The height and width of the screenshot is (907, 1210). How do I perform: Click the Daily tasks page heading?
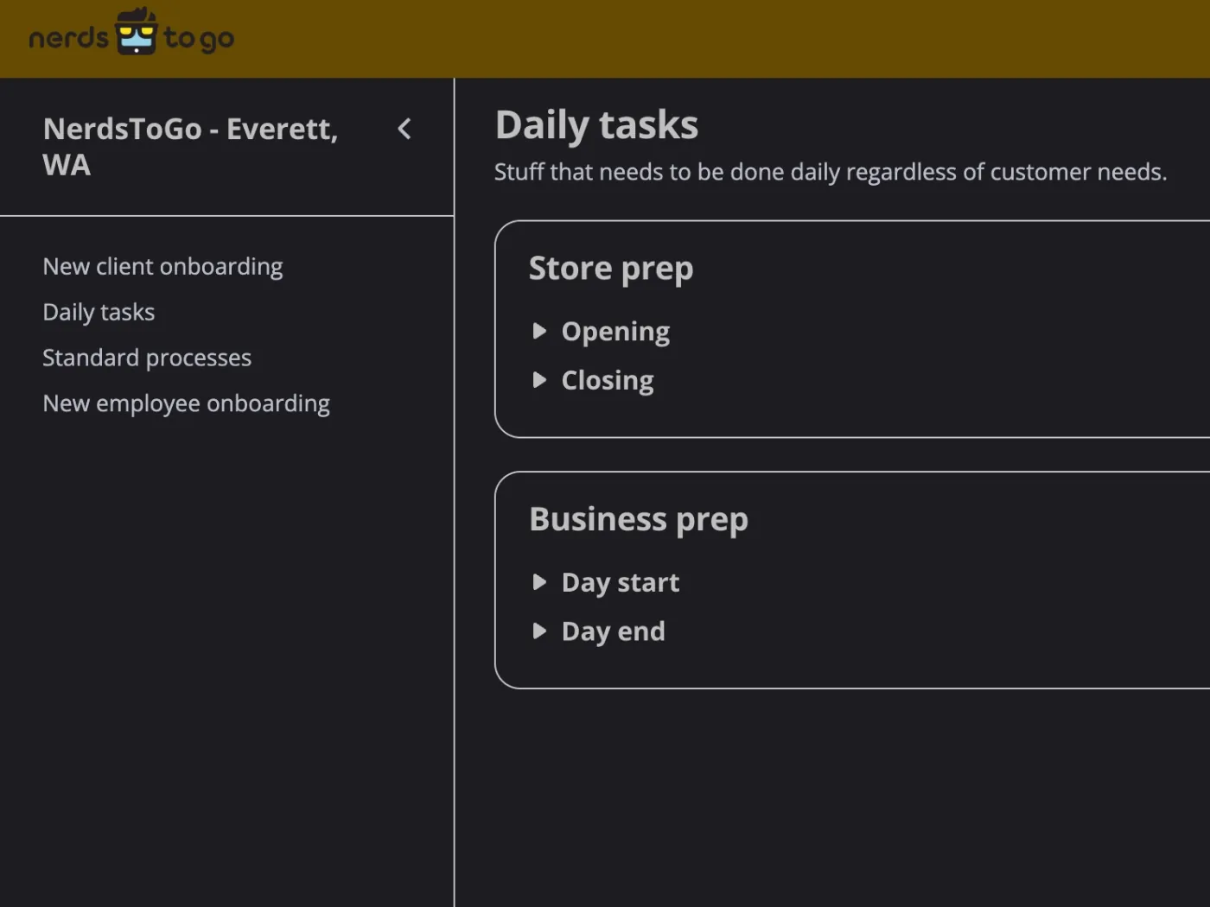596,125
